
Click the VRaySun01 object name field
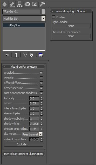click(x=22, y=11)
